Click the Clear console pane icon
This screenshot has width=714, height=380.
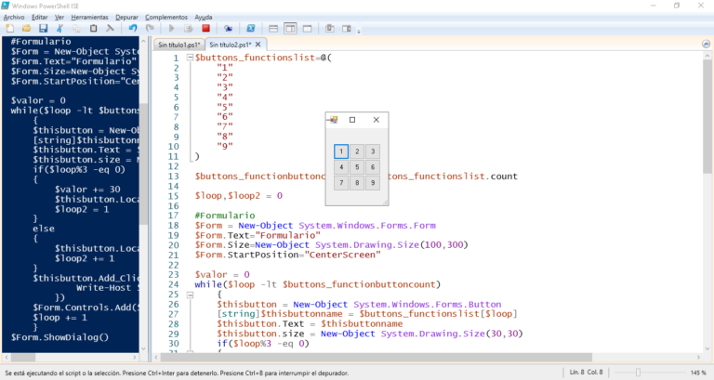110,28
